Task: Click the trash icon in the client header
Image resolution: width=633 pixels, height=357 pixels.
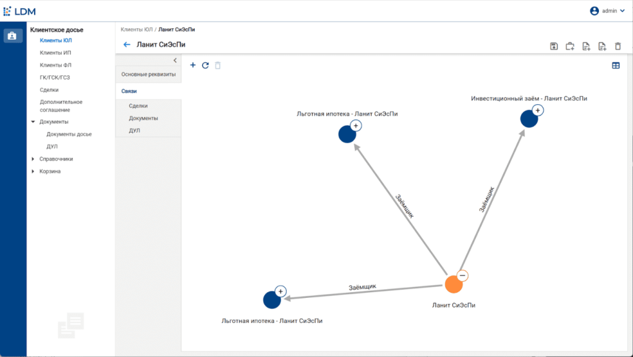Action: pos(618,46)
